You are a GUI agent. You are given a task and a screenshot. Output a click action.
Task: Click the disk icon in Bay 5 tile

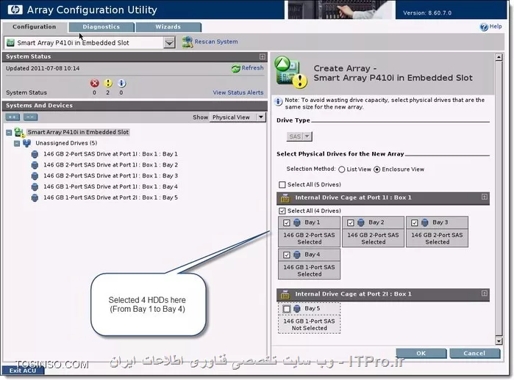tap(296, 309)
